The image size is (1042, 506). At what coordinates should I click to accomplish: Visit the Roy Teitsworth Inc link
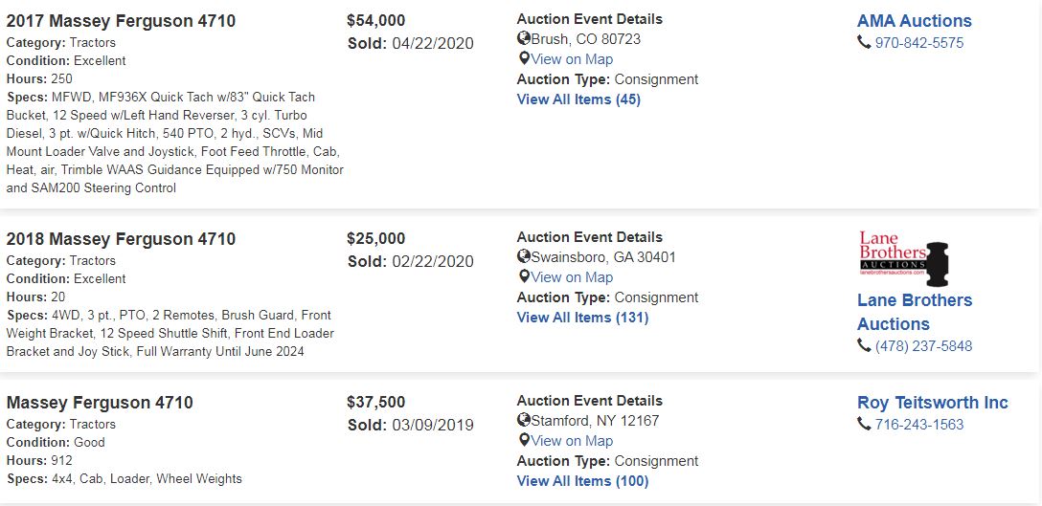pyautogui.click(x=932, y=403)
